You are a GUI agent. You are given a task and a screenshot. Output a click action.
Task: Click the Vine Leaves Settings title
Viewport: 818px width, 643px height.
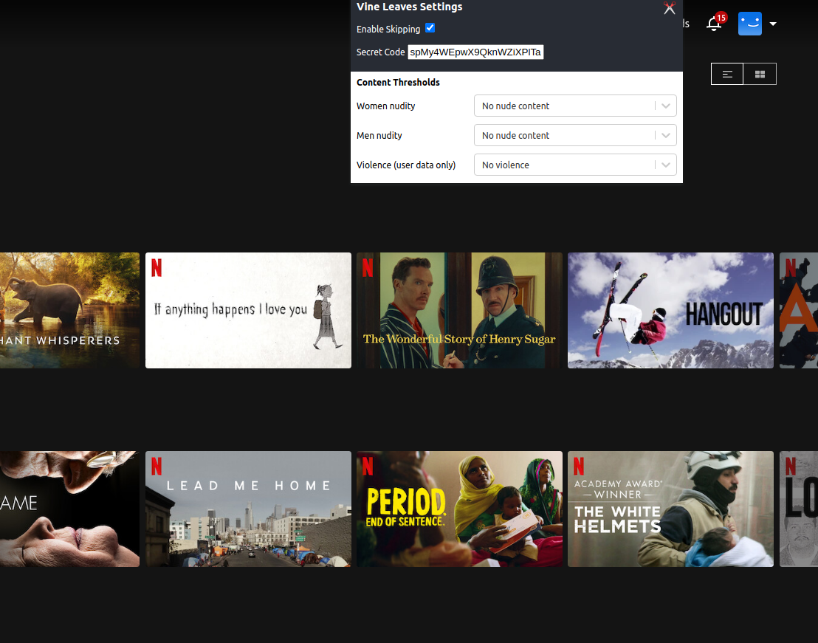coord(410,7)
